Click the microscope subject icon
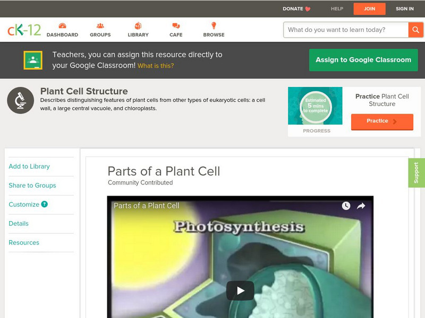425x318 pixels. [21, 100]
